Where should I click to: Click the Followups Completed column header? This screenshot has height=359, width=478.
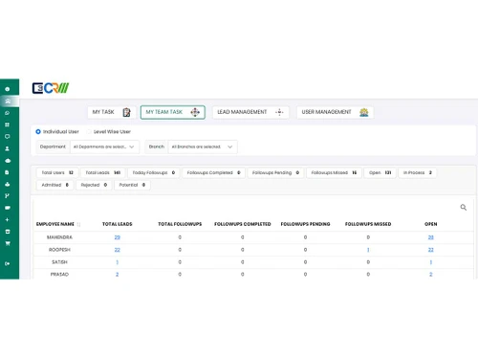[243, 224]
